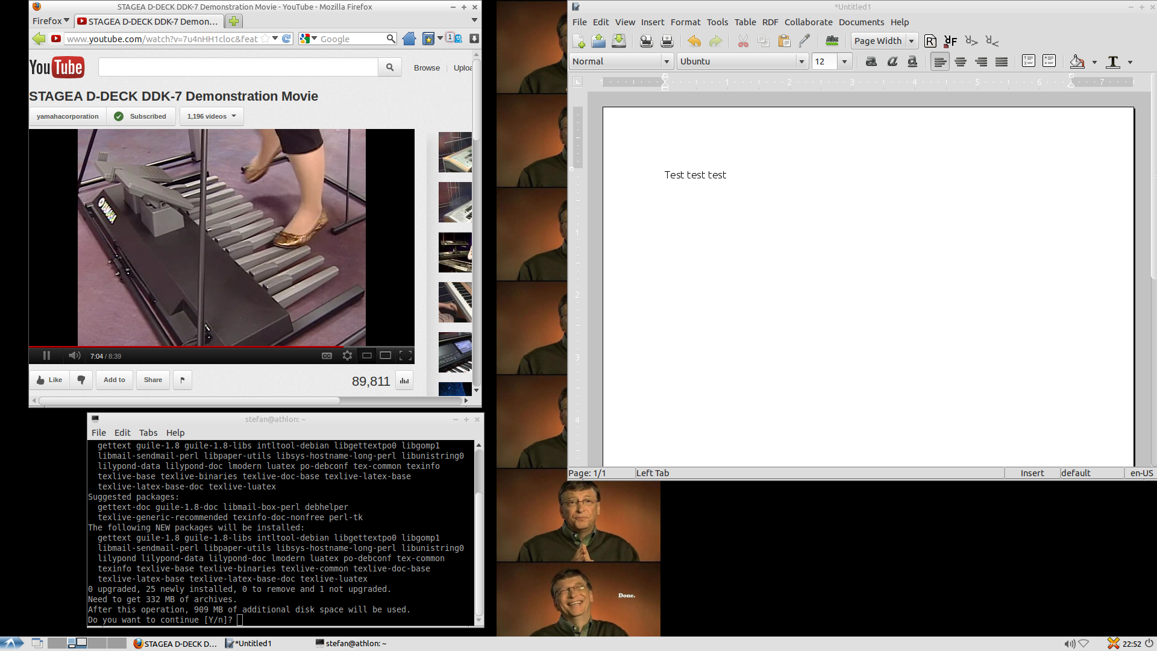1157x651 pixels.
Task: Open the Firefox application menu dropdown
Action: tap(51, 21)
